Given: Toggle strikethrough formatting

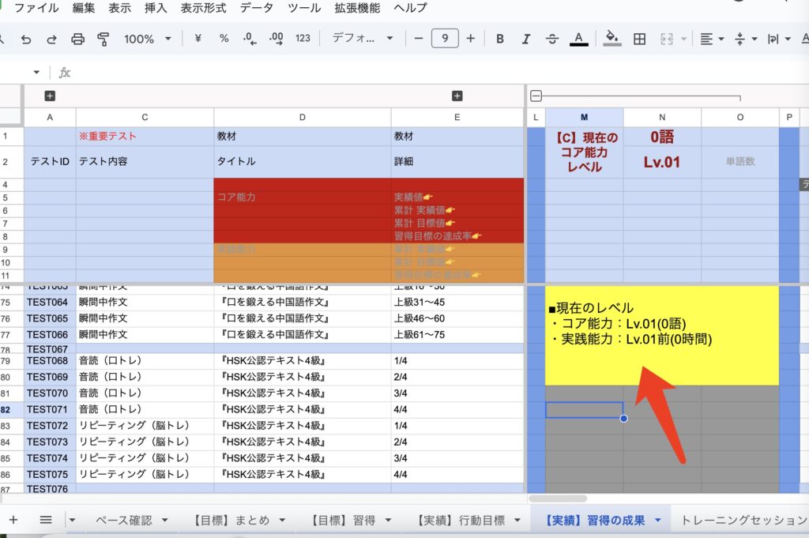Looking at the screenshot, I should tap(552, 39).
